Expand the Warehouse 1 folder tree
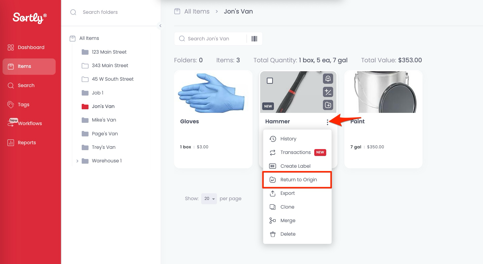The image size is (483, 264). click(77, 161)
